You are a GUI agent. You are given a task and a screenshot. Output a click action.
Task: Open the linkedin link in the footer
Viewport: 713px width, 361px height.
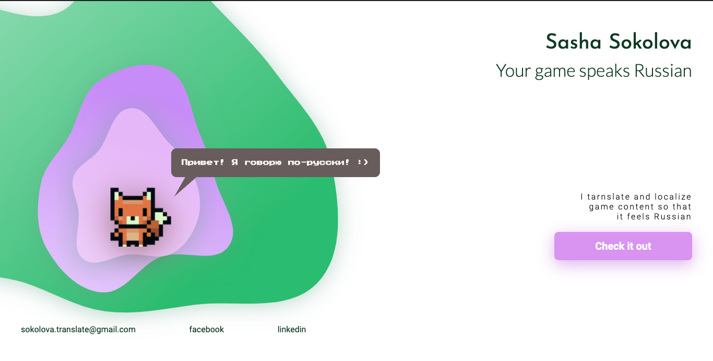coord(292,329)
